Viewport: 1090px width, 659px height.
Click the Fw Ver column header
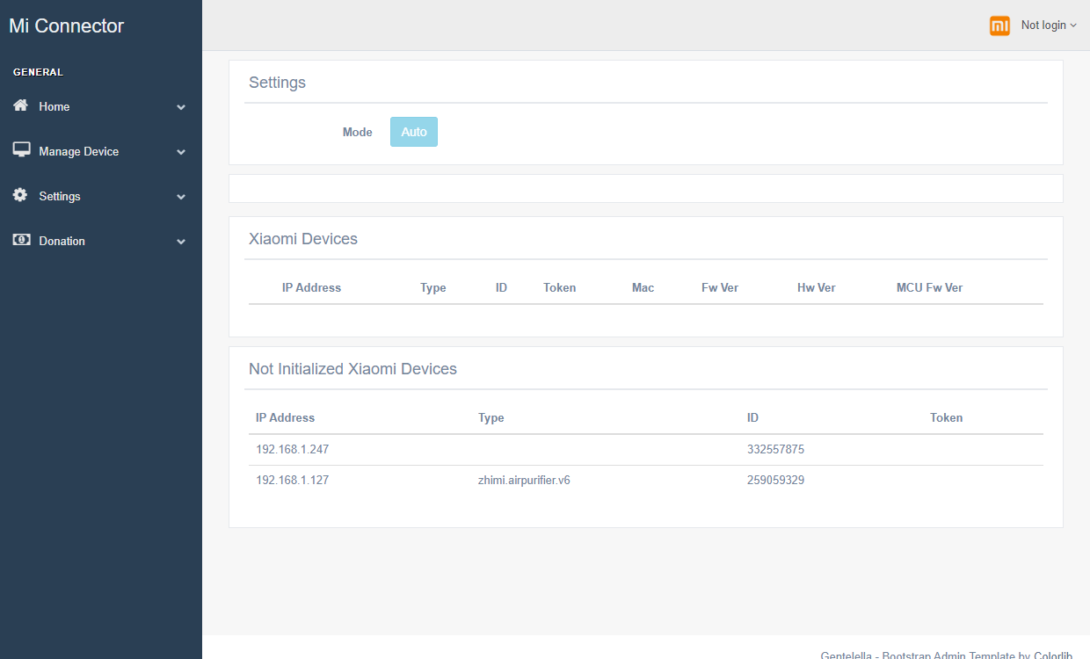(x=720, y=287)
